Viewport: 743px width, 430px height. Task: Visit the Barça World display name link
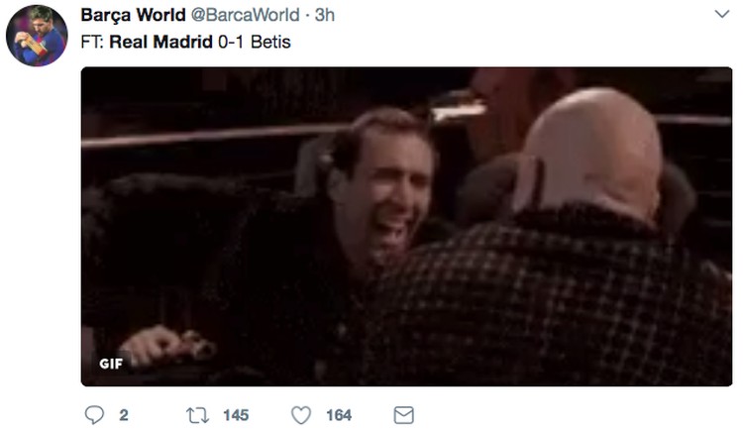pos(133,15)
